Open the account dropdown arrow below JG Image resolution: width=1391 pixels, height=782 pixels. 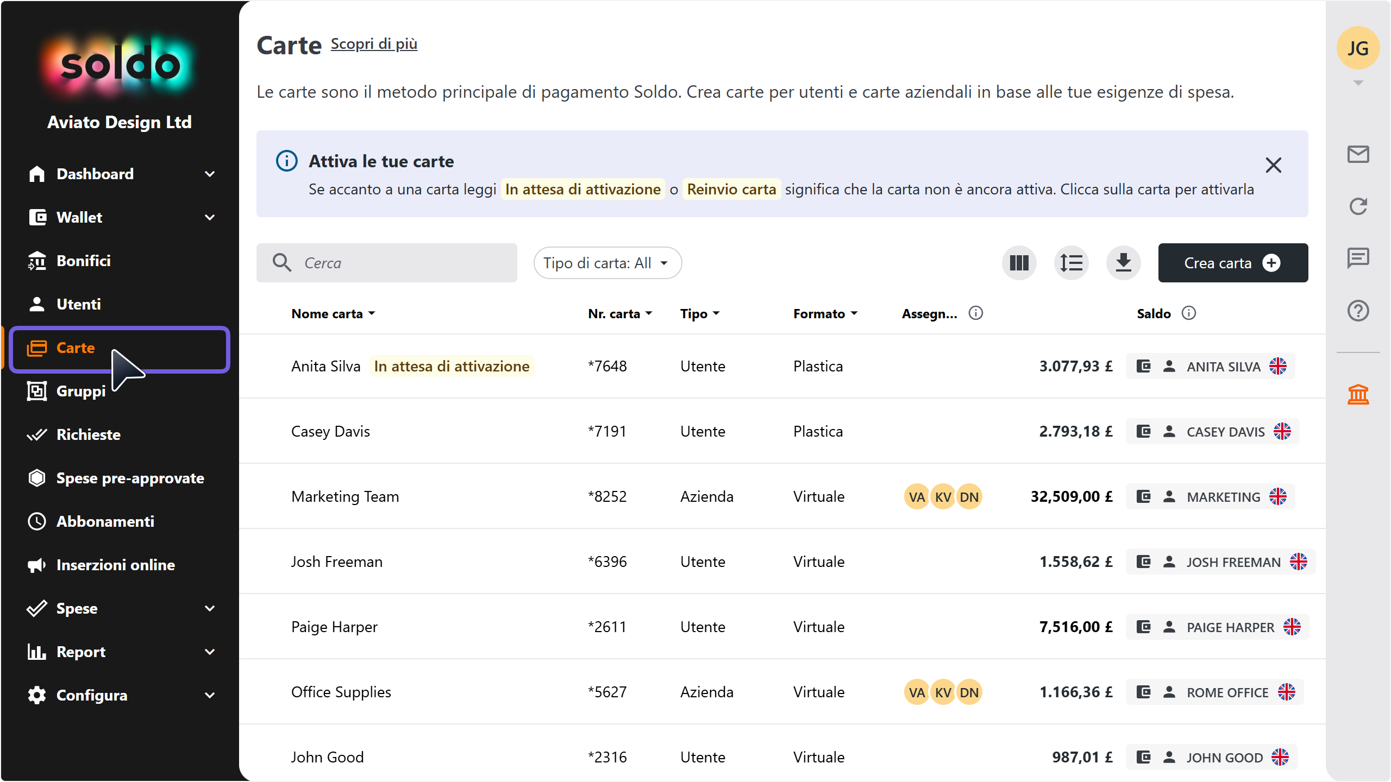[1358, 83]
